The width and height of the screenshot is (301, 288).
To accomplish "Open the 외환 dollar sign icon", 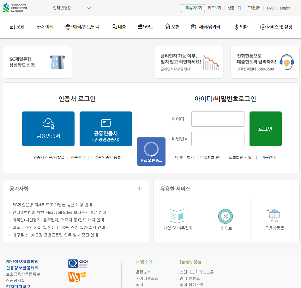I will 235,27.
